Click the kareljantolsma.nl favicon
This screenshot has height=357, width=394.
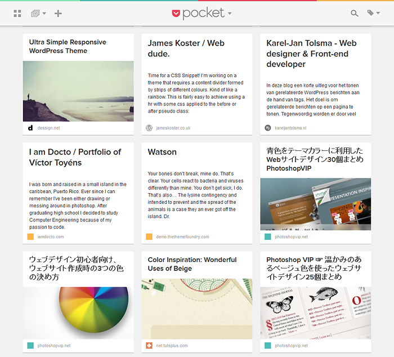[x=268, y=128]
